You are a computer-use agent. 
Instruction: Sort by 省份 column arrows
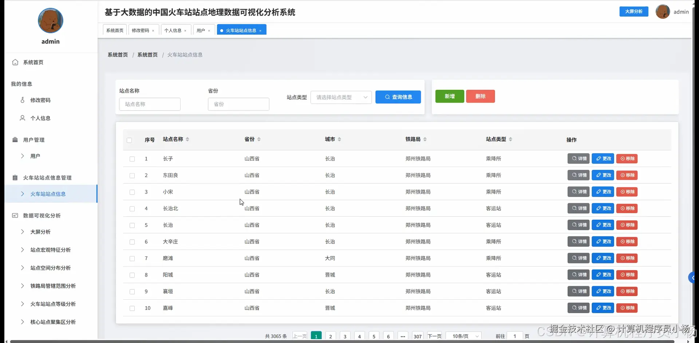pyautogui.click(x=259, y=139)
